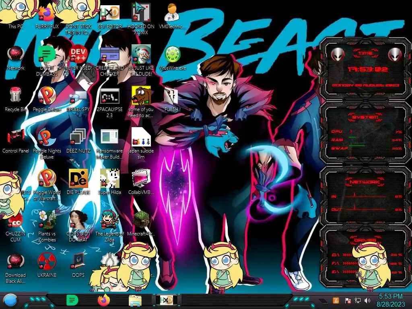The width and height of the screenshot is (412, 309).
Task: Open File Explorer from the taskbar
Action: coord(135,300)
